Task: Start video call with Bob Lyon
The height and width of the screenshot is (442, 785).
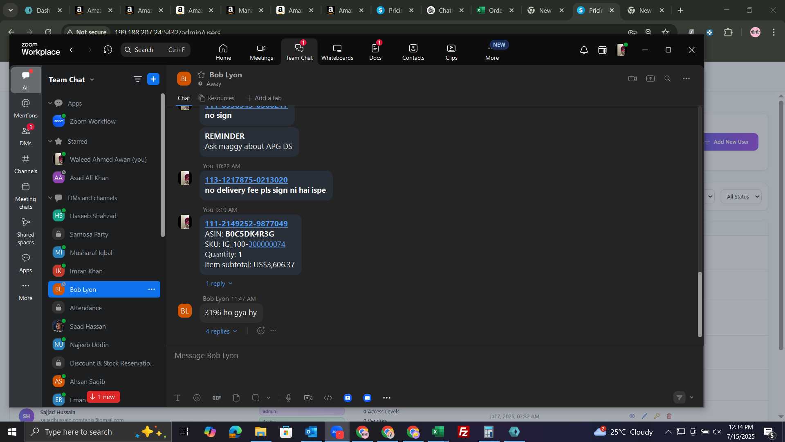Action: pos(632,79)
